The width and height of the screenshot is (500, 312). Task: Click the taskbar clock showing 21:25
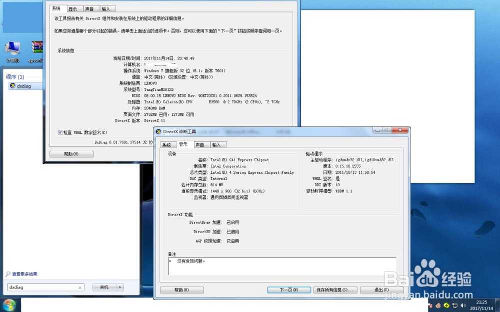[481, 306]
